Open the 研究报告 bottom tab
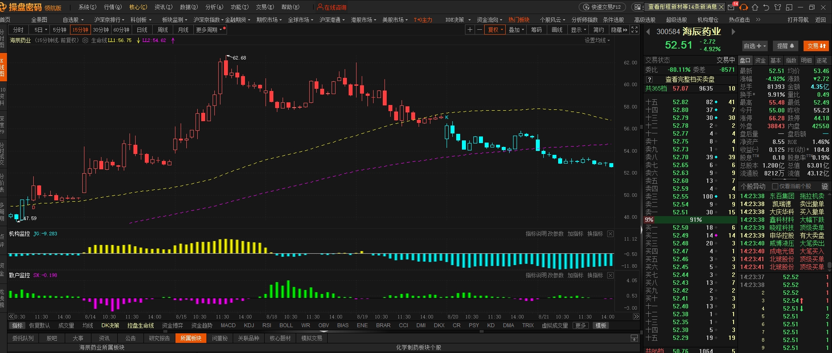 (159, 338)
